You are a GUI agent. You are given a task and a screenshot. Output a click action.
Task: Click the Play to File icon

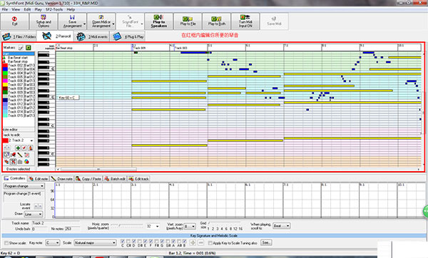pyautogui.click(x=188, y=21)
